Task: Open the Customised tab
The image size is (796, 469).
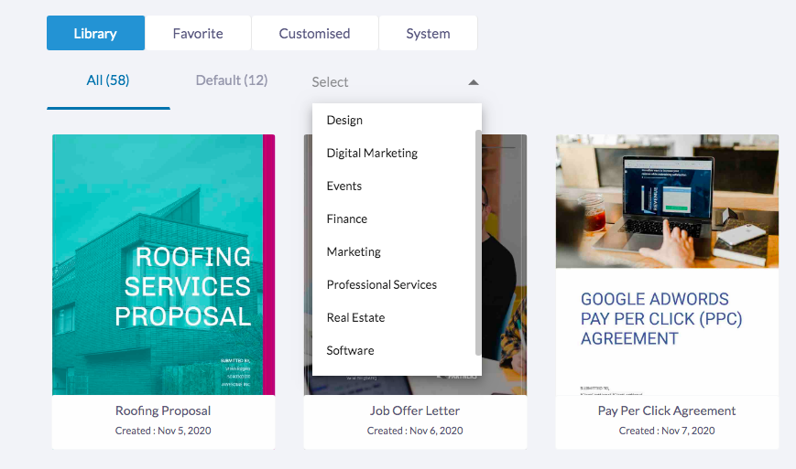Action: [315, 33]
